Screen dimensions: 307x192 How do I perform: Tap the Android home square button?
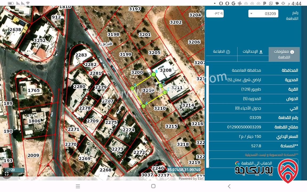coord(153,186)
